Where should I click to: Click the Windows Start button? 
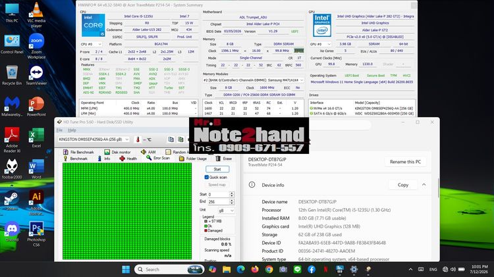point(126,270)
